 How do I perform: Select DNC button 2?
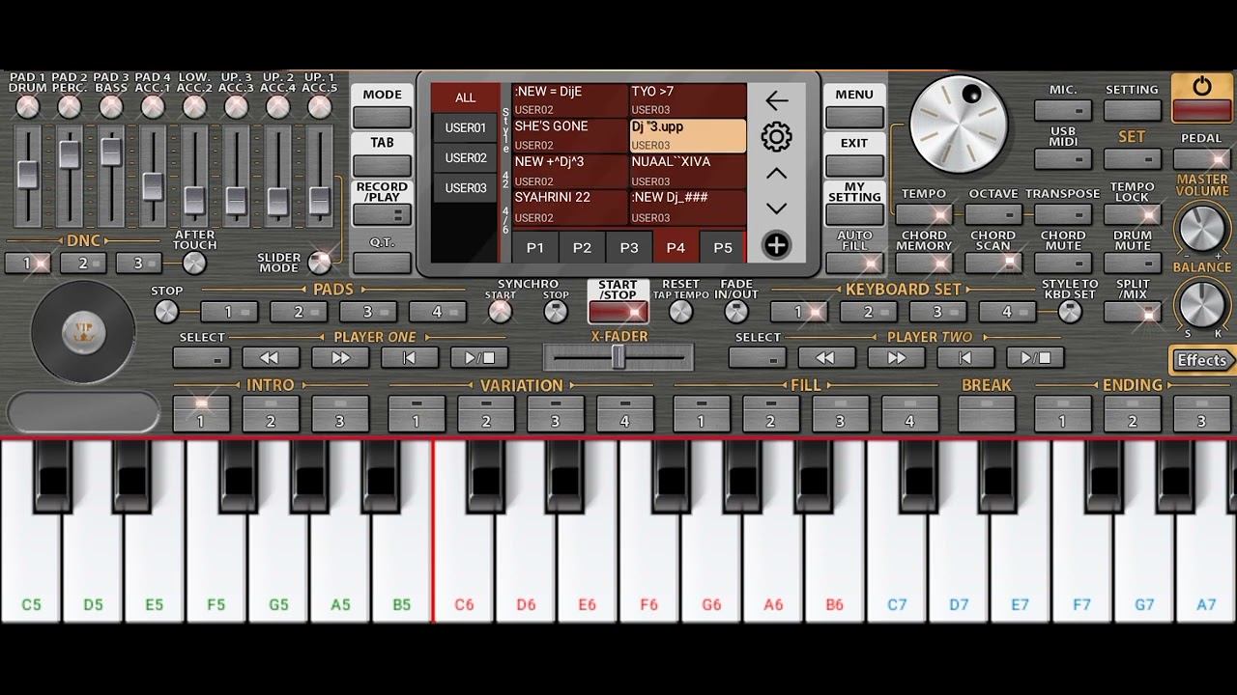[83, 264]
